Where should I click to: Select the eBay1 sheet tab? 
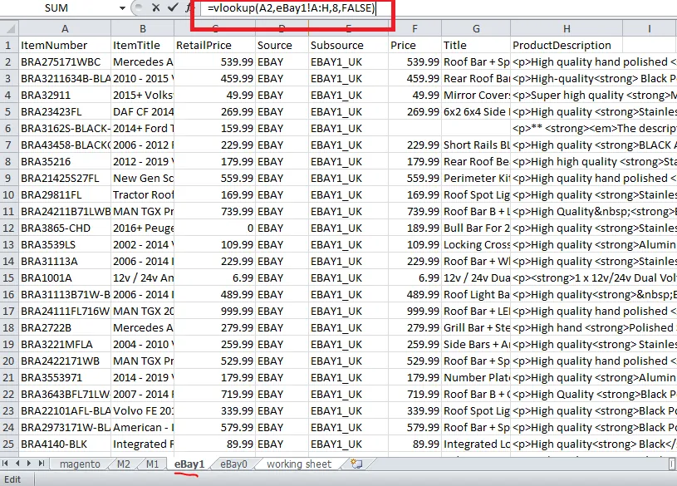(x=189, y=464)
